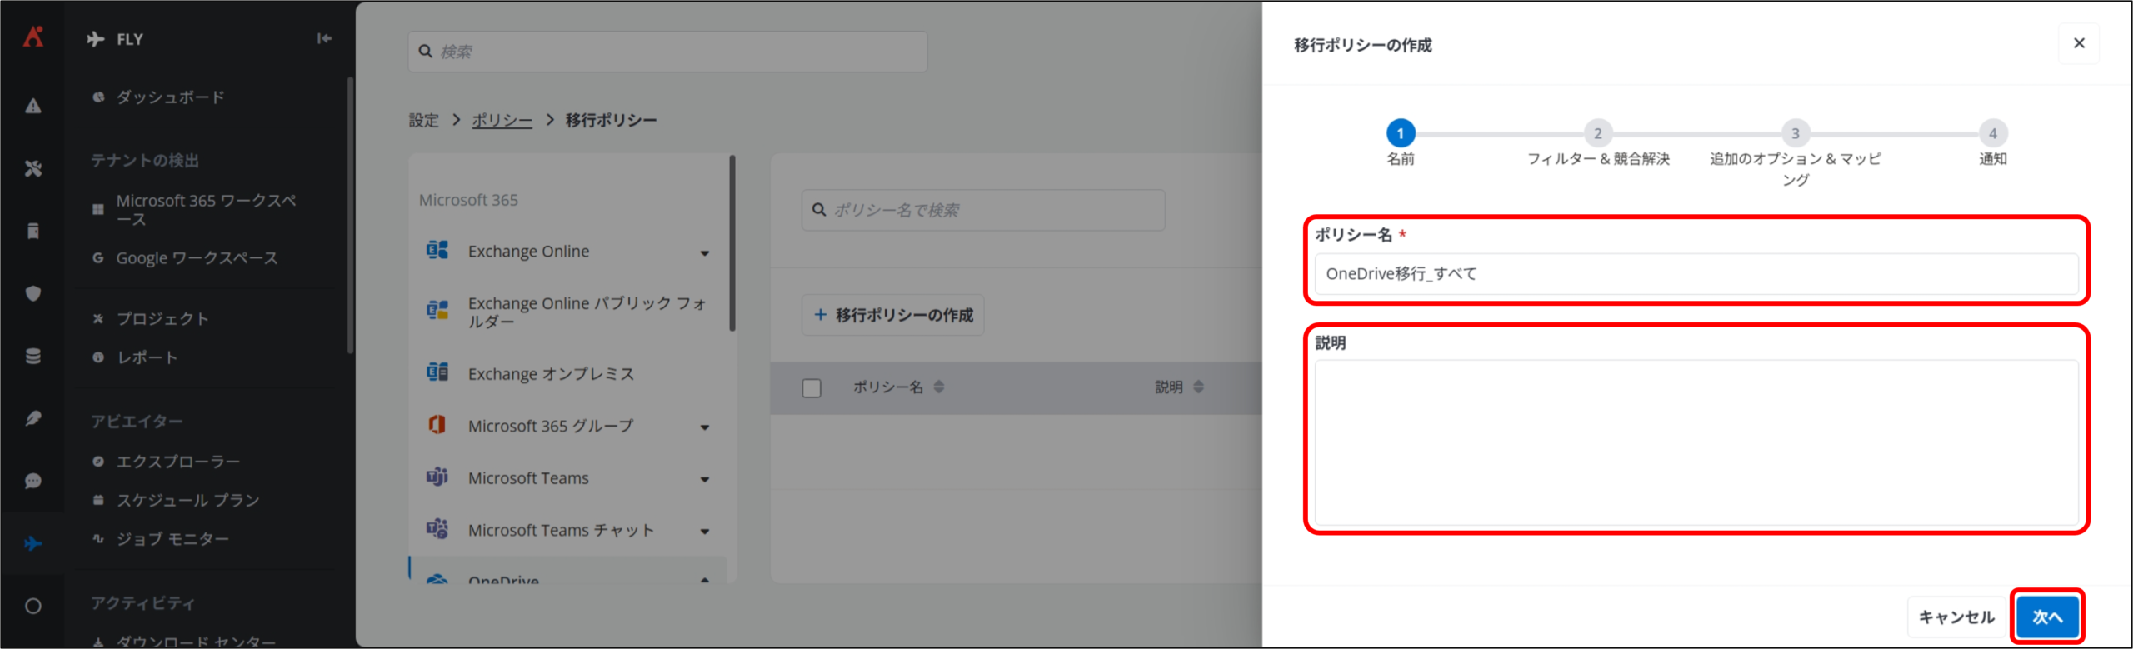Click the policy name input field
Screen dimensions: 2133x649
pos(1696,274)
